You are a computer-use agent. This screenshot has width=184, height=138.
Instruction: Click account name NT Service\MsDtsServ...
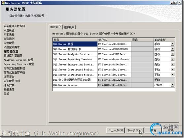(x=114, y=65)
